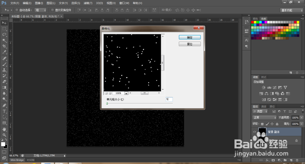Image resolution: width=305 pixels, height=164 pixels.
Task: Click the 单元格大小 slider handle
Action: click(x=107, y=103)
